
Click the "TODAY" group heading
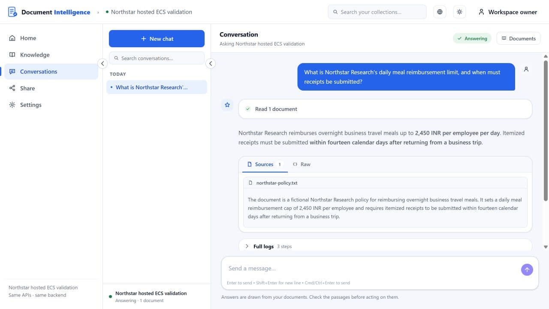(x=118, y=74)
